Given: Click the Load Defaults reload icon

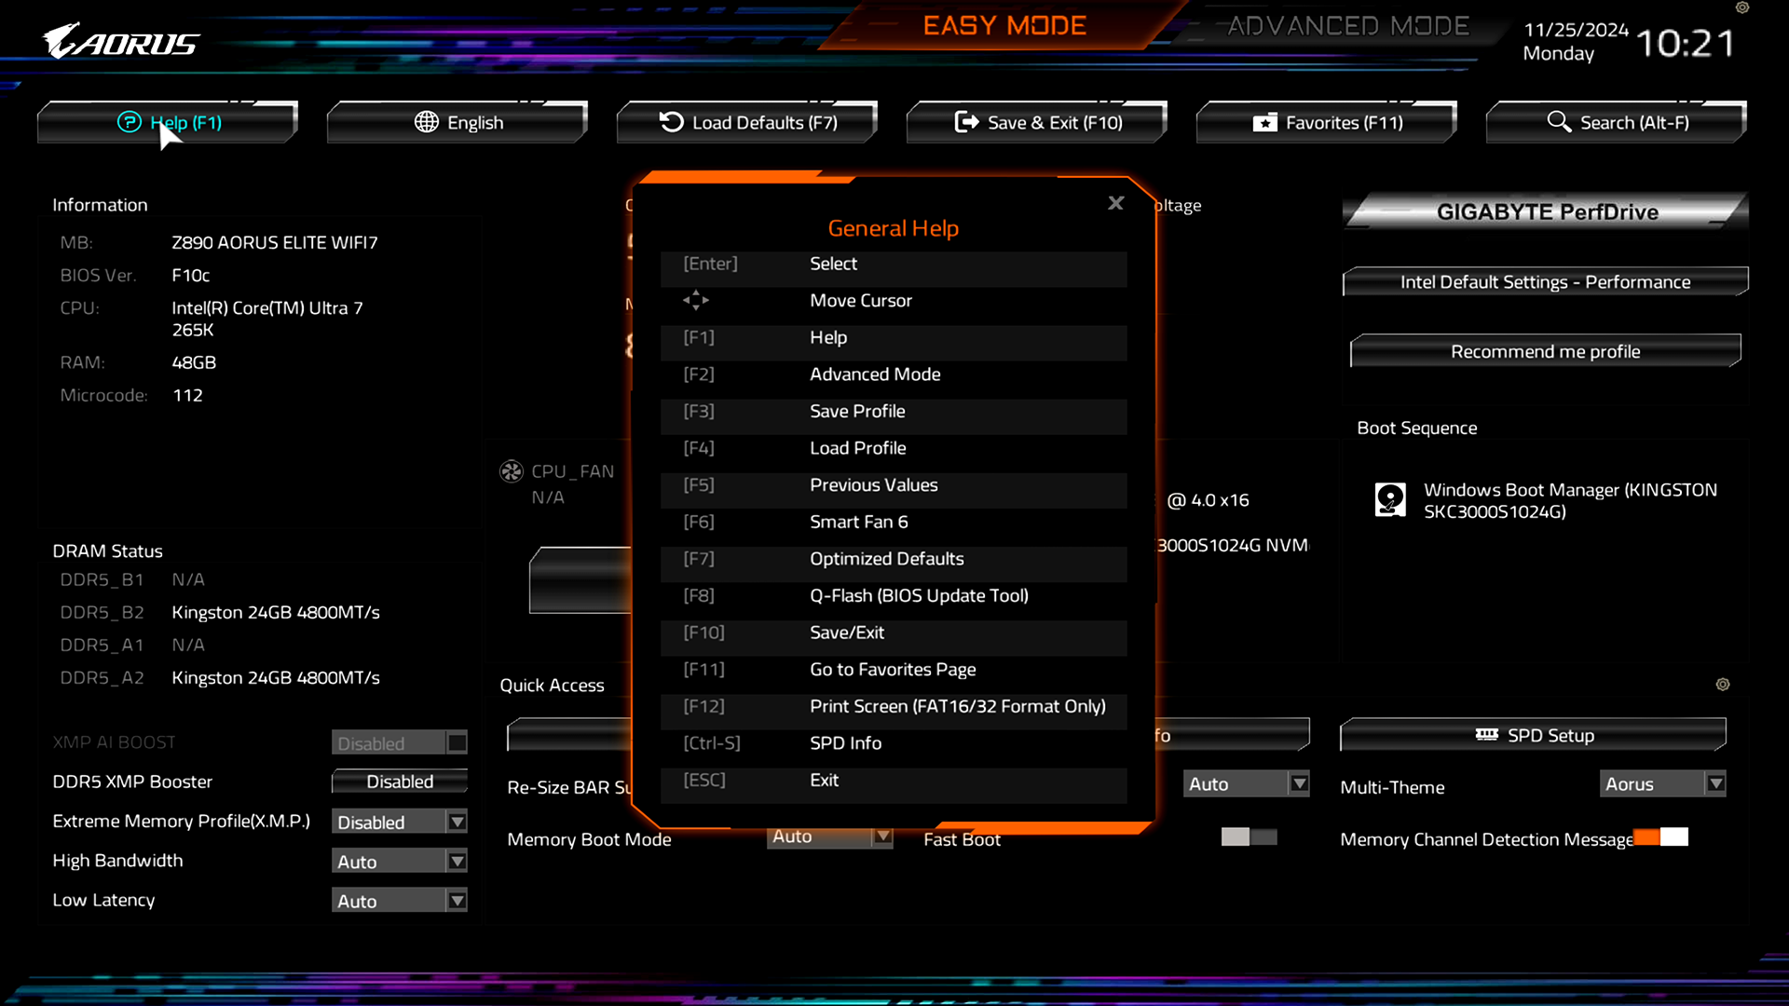Looking at the screenshot, I should (x=671, y=122).
